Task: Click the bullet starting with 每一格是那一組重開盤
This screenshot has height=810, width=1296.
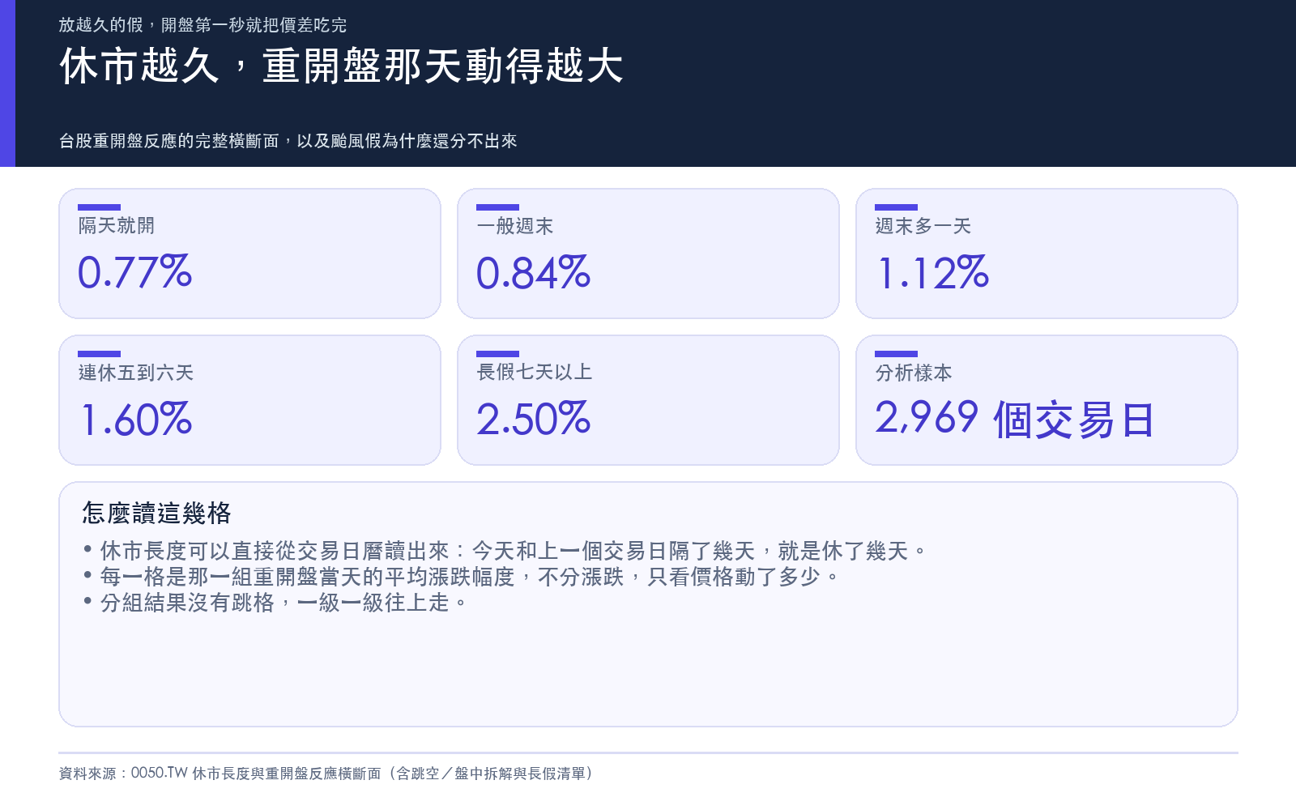Action: pyautogui.click(x=461, y=577)
